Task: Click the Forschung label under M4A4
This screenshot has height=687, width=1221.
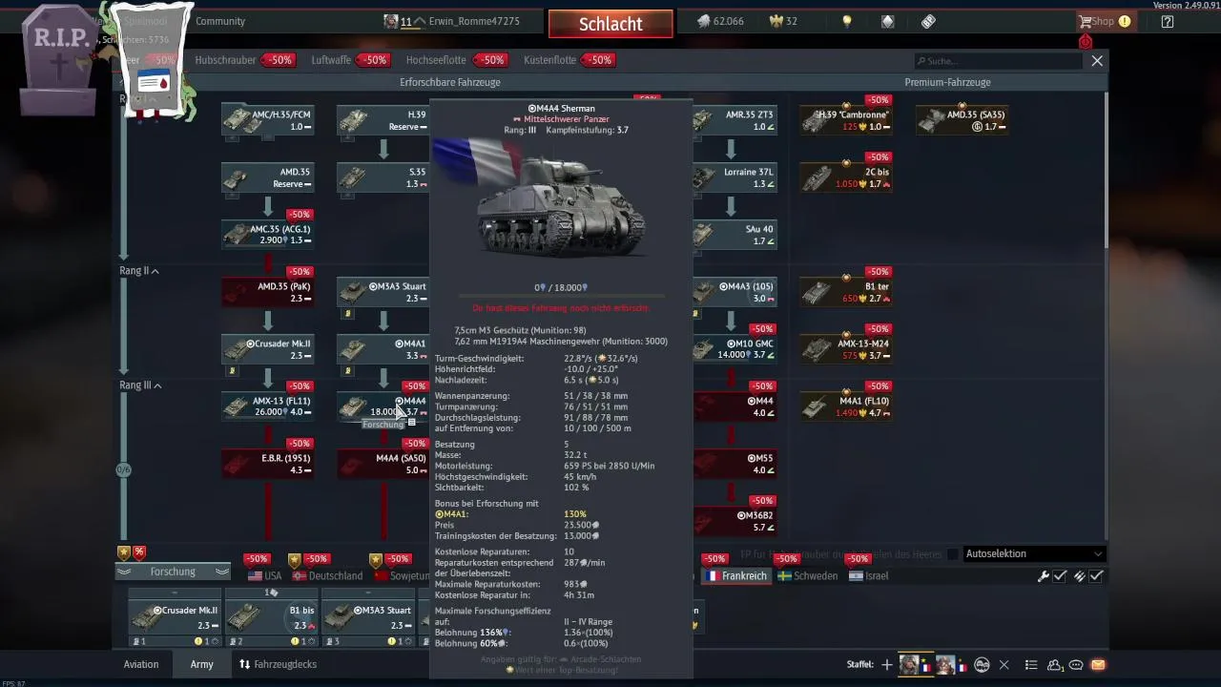Action: pyautogui.click(x=383, y=424)
